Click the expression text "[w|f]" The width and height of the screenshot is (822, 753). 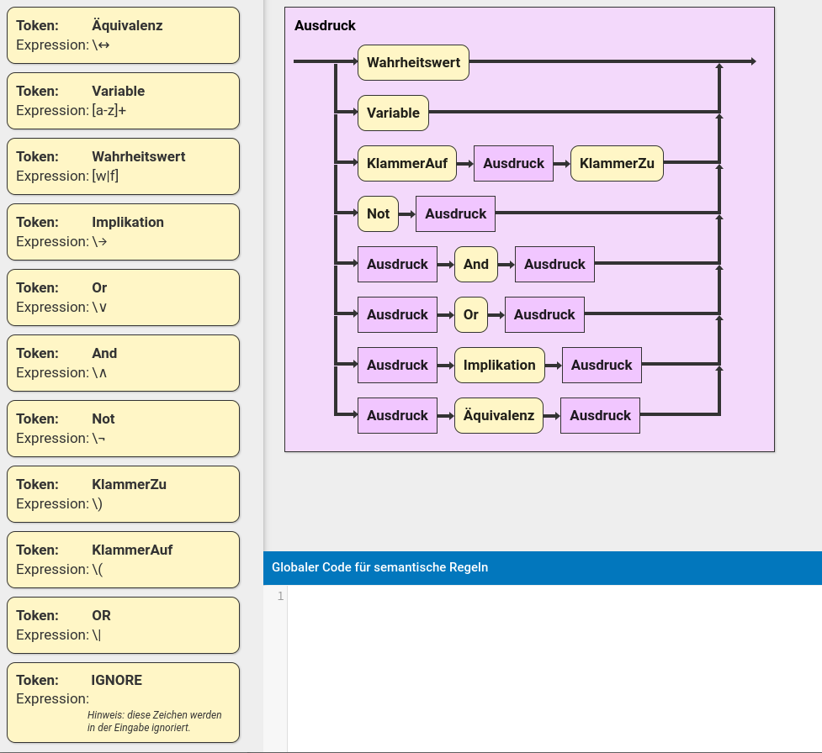pos(105,176)
